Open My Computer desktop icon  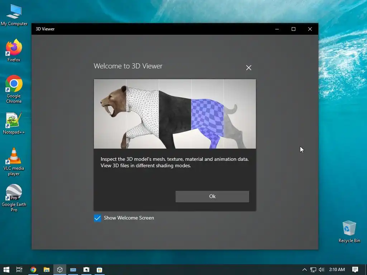click(14, 15)
